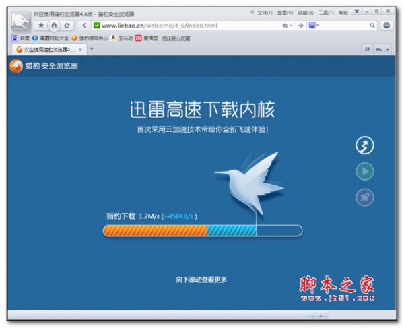
Task: Click the go arrow in address bar
Action: tap(300, 25)
